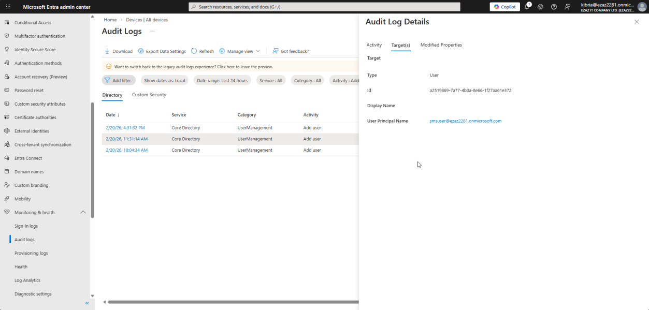649x310 pixels.
Task: Open Cross-tenant synchronization in sidebar
Action: tap(43, 144)
